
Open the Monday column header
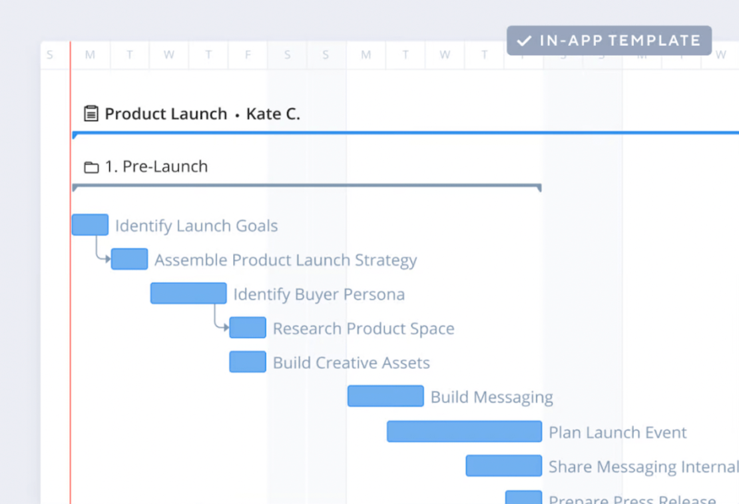(x=90, y=55)
